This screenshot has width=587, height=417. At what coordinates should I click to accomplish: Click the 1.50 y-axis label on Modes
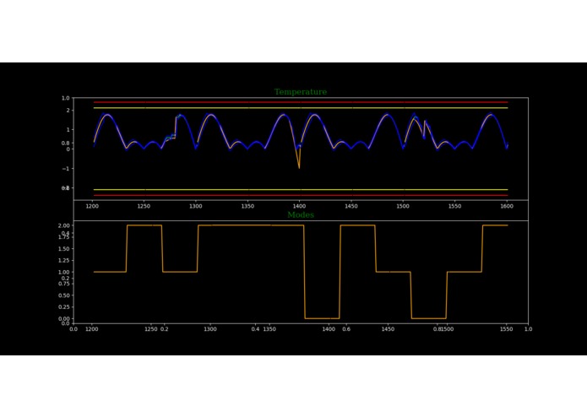(x=64, y=249)
